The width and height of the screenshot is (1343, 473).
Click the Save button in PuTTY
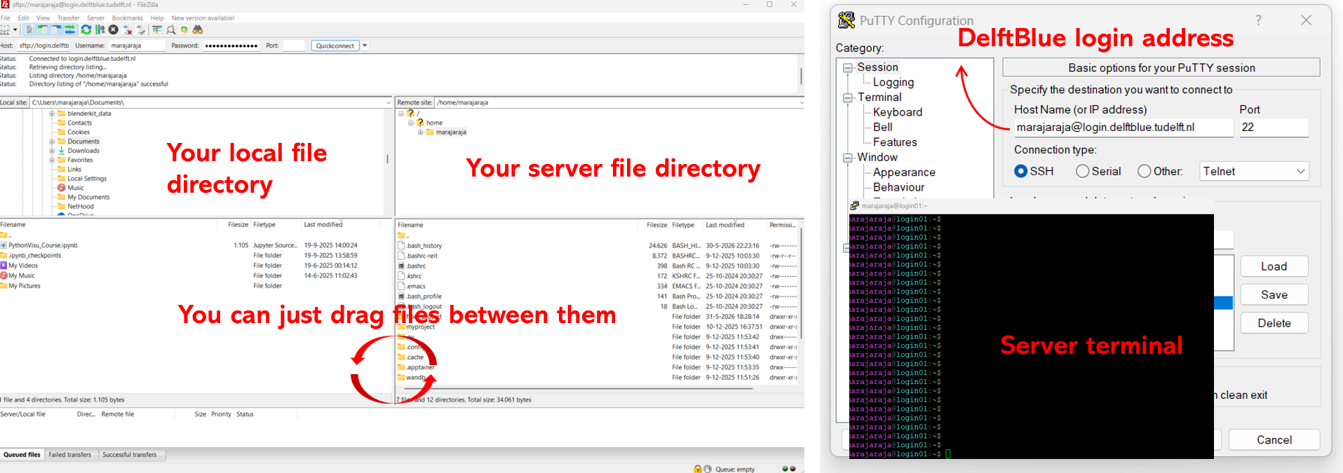tap(1274, 294)
